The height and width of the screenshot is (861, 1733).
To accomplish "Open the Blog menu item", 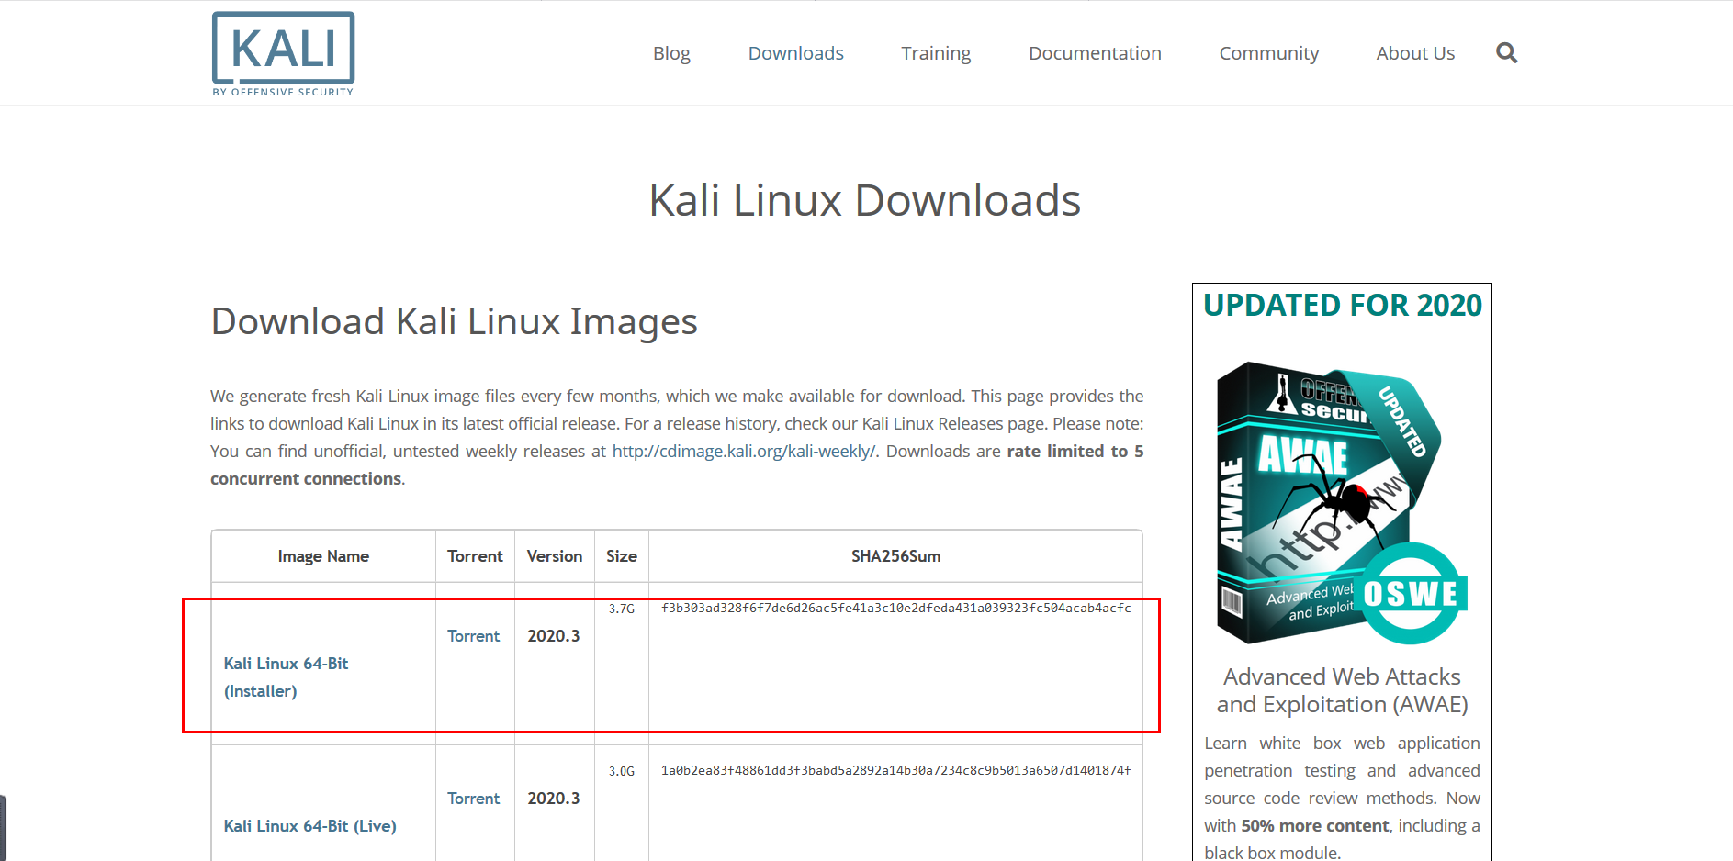I will click(671, 53).
